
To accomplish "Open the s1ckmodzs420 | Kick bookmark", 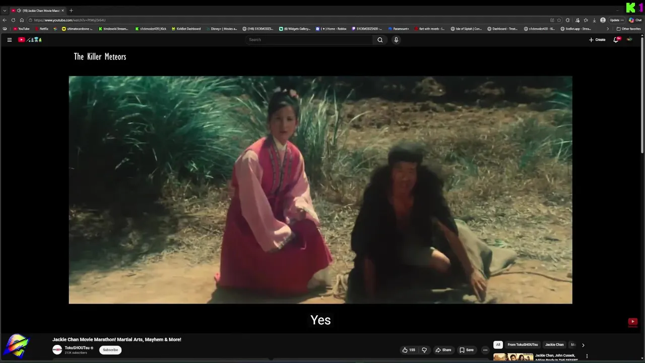I will 150,29.
